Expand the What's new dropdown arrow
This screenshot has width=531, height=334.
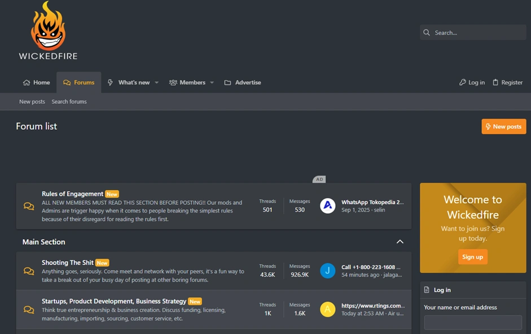pos(156,83)
